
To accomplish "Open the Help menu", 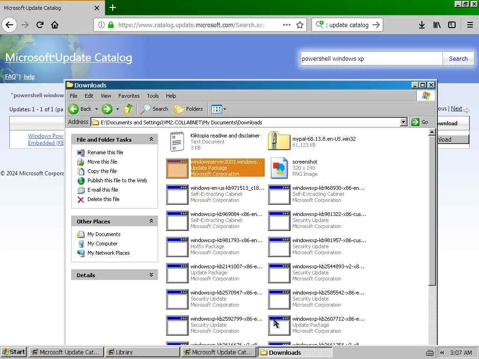I will point(171,96).
